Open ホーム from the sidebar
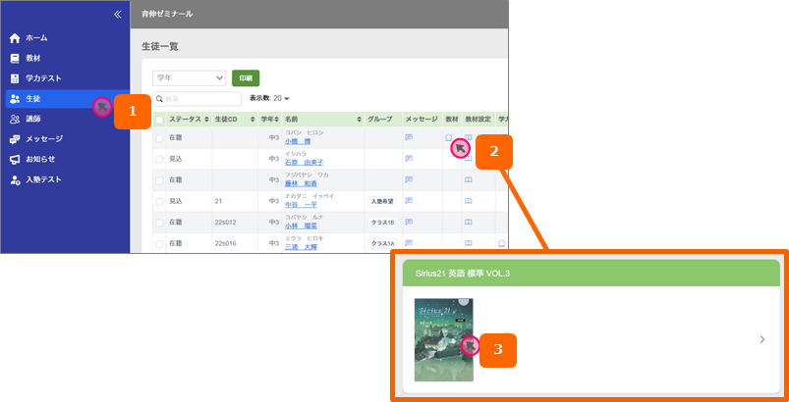This screenshot has height=402, width=789. (35, 38)
